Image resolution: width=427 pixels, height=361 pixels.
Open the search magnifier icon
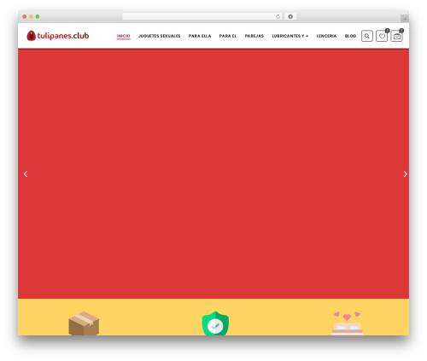[367, 36]
